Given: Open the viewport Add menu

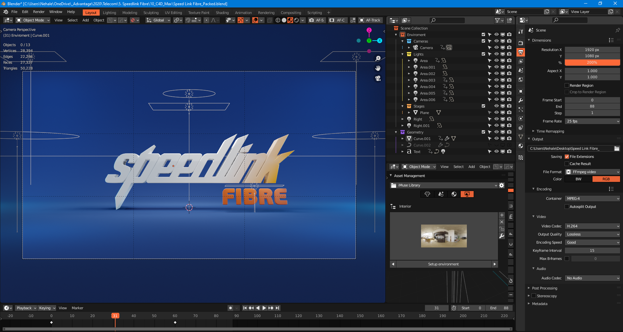Looking at the screenshot, I should tap(86, 20).
